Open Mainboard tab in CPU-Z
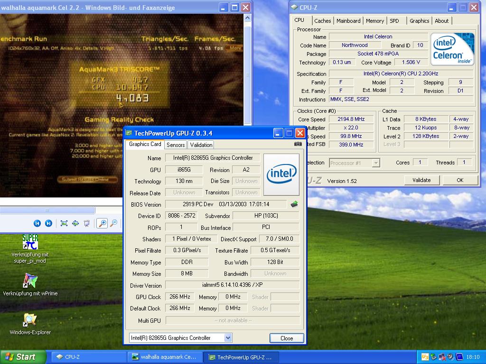The height and width of the screenshot is (364, 486). (348, 21)
